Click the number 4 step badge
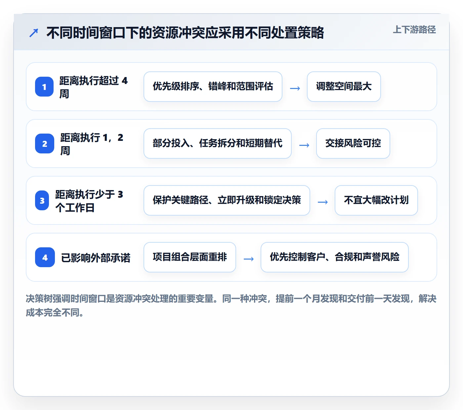 click(45, 257)
